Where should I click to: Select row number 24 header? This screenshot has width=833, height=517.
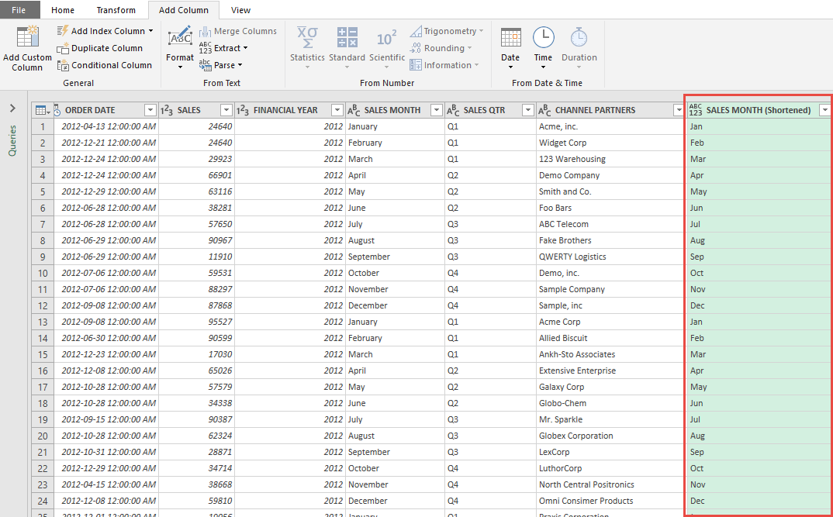pos(43,501)
